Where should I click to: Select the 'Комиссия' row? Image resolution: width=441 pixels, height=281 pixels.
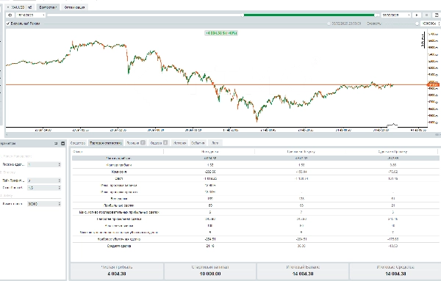pyautogui.click(x=255, y=172)
